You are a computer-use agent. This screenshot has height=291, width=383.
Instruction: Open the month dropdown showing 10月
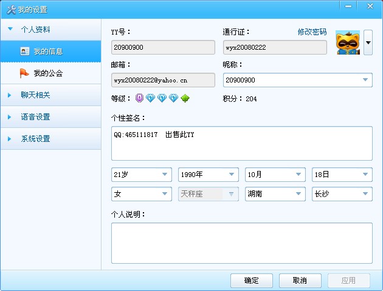(275, 175)
